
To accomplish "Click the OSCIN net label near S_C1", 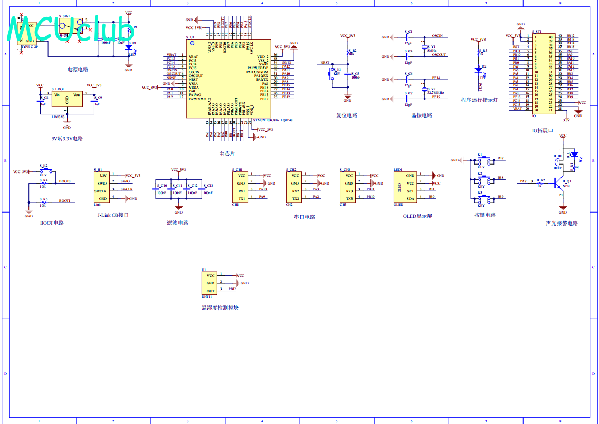I will tap(437, 35).
